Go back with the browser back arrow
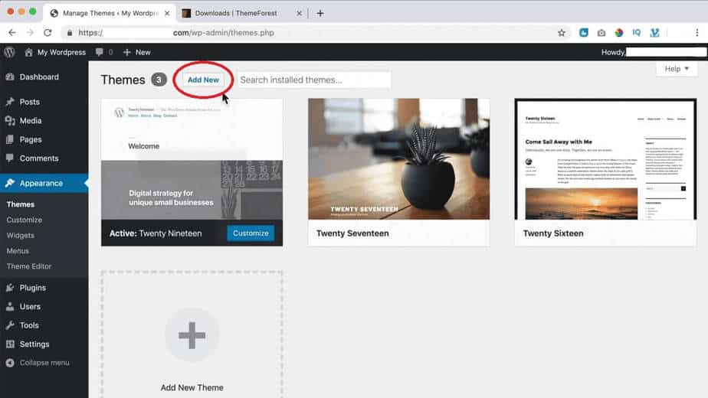This screenshot has height=398, width=708. [12, 33]
